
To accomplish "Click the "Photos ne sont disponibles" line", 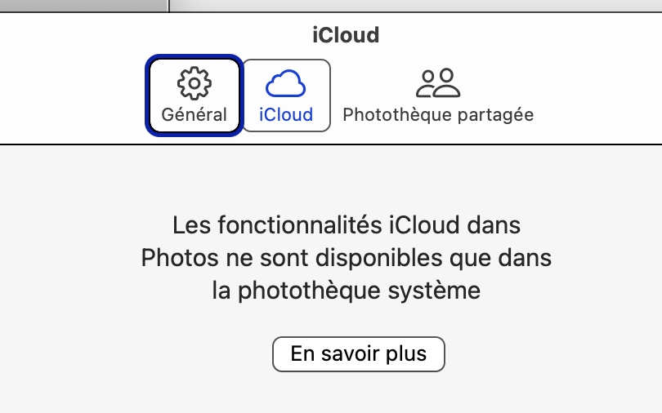I will click(x=347, y=258).
